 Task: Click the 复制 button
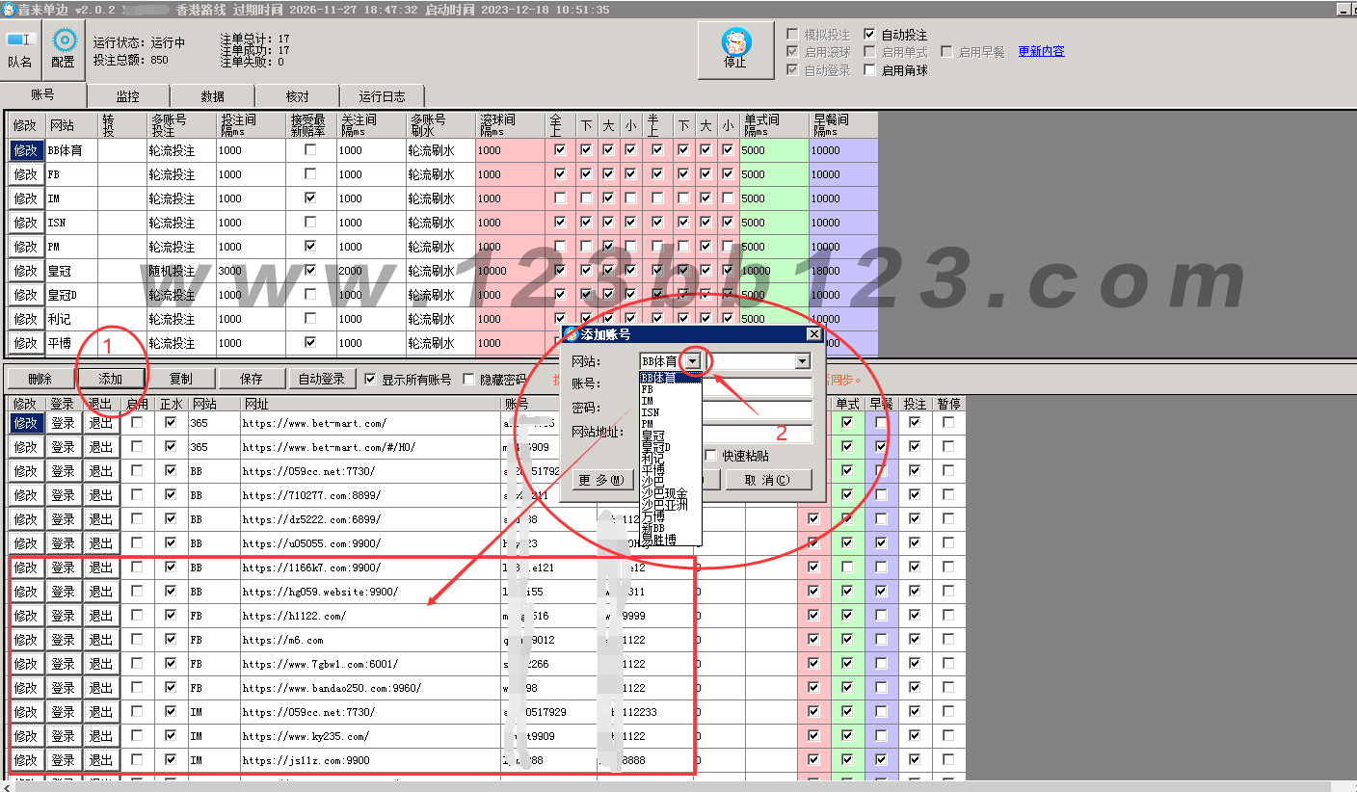[180, 380]
